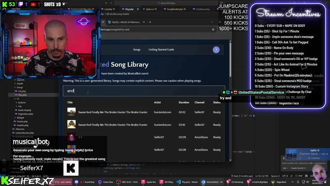Open the Getting Started Guide link
The width and height of the screenshot is (330, 186).
tap(161, 50)
